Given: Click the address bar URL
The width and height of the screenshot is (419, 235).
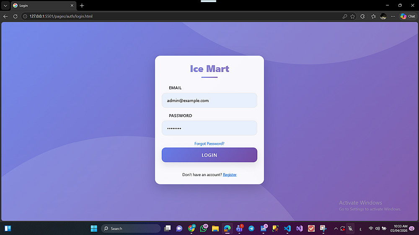Looking at the screenshot, I should (x=61, y=16).
